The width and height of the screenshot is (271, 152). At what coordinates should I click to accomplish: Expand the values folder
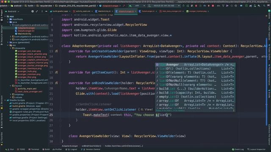click(x=11, y=98)
